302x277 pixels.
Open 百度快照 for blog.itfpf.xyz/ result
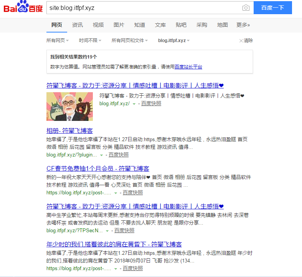pyautogui.click(x=151, y=104)
